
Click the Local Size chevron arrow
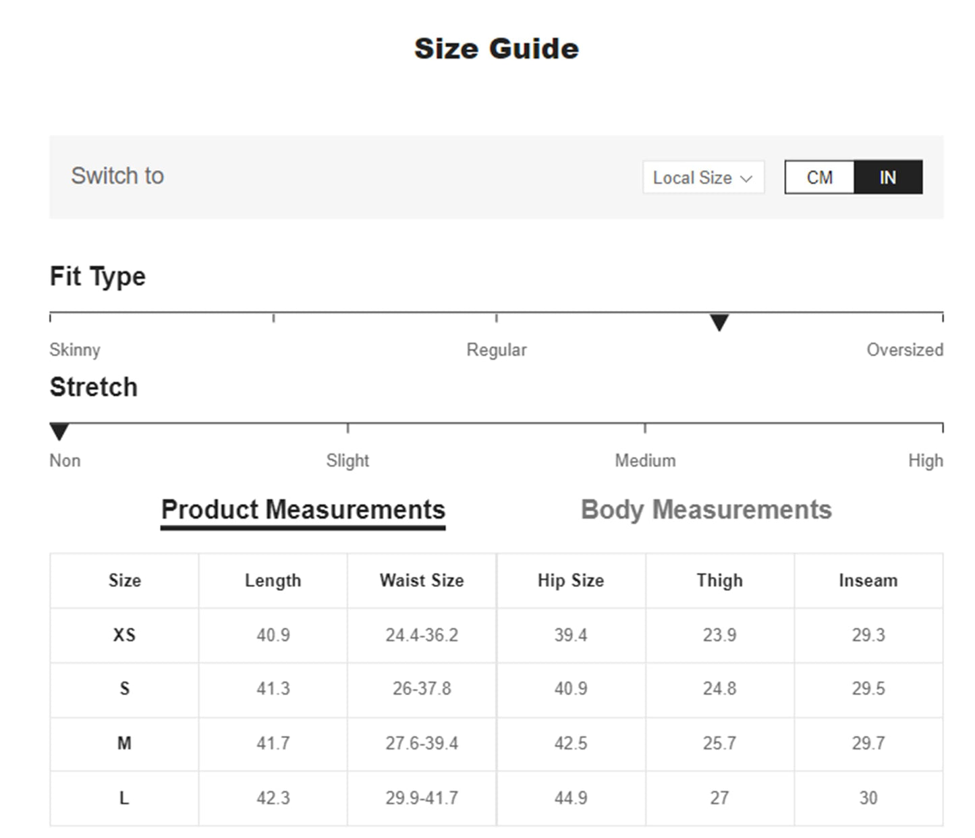click(746, 179)
